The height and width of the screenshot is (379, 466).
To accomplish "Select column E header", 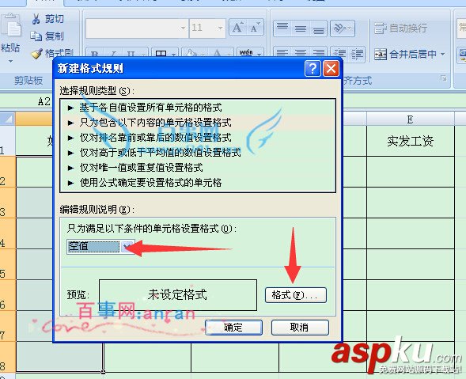I will [410, 119].
